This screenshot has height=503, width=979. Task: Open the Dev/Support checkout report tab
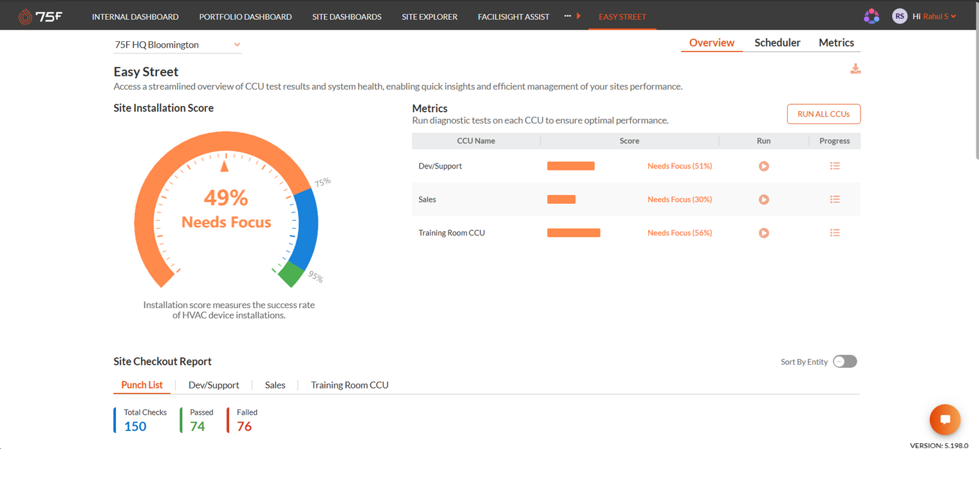214,385
